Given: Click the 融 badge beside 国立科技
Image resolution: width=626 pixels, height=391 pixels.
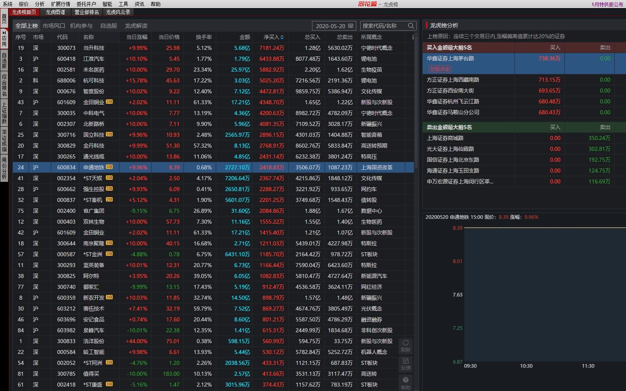Looking at the screenshot, I should (109, 135).
